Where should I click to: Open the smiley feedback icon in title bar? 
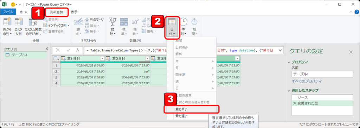pos(13,4)
